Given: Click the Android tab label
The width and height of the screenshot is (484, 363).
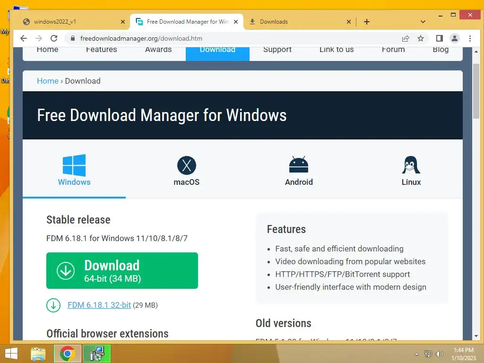Looking at the screenshot, I should (x=299, y=182).
